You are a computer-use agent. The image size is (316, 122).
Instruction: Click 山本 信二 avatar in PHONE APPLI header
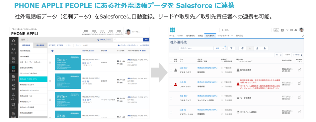(x=128, y=32)
